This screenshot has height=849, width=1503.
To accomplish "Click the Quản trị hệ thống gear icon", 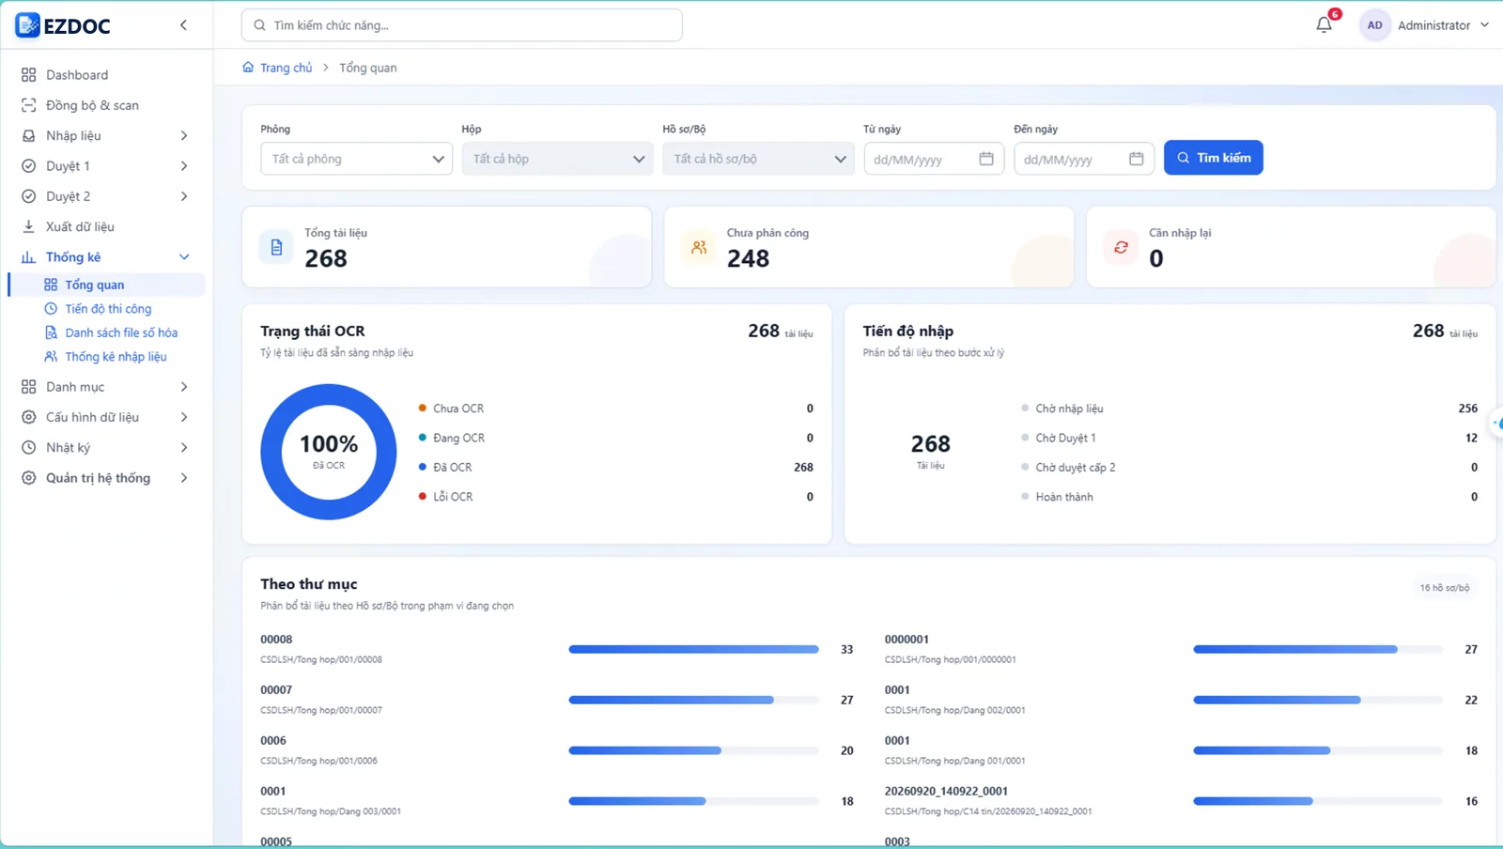I will 29,478.
